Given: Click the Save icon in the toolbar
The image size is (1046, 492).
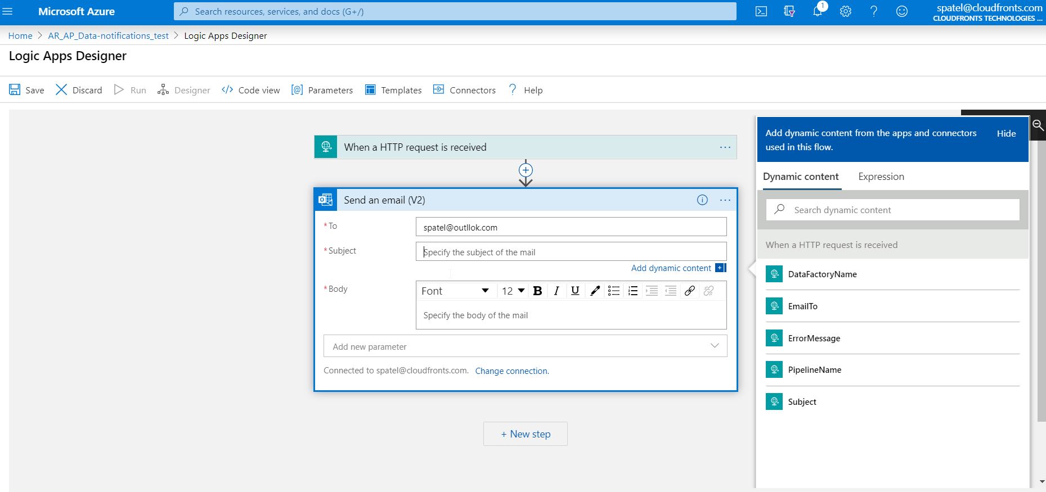Looking at the screenshot, I should pyautogui.click(x=15, y=90).
